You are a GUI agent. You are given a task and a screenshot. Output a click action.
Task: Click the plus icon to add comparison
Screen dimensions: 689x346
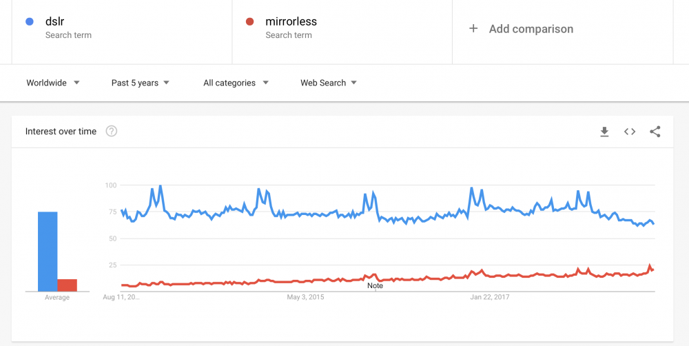coord(473,29)
